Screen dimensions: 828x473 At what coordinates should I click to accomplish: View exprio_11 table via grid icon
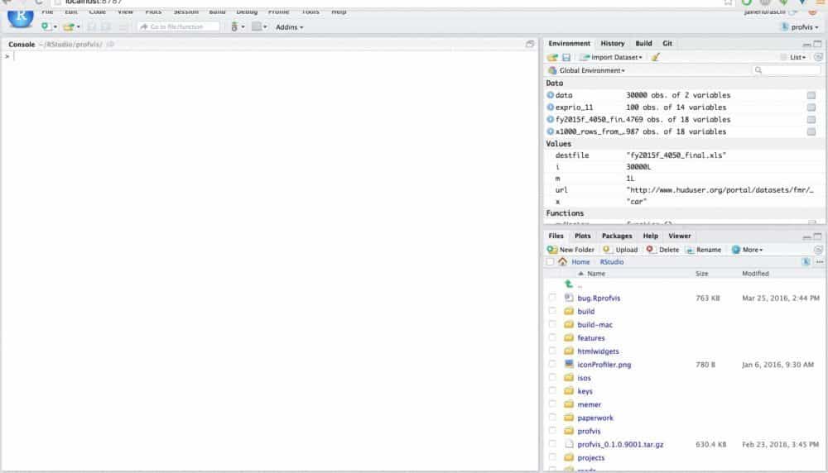(811, 107)
